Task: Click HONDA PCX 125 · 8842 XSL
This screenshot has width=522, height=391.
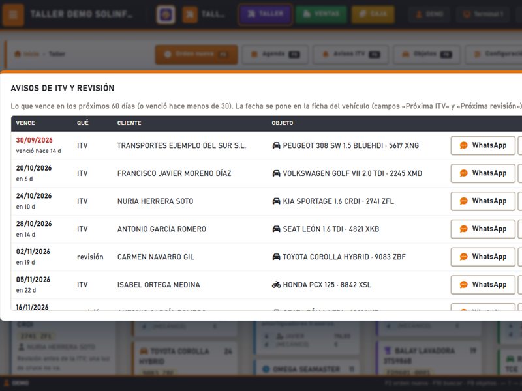Action: coord(327,285)
